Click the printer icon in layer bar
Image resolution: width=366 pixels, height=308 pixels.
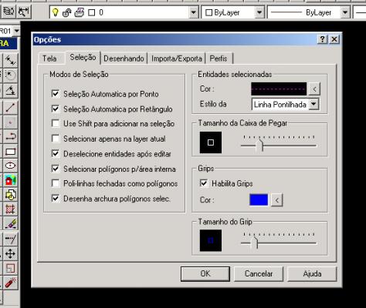point(80,12)
